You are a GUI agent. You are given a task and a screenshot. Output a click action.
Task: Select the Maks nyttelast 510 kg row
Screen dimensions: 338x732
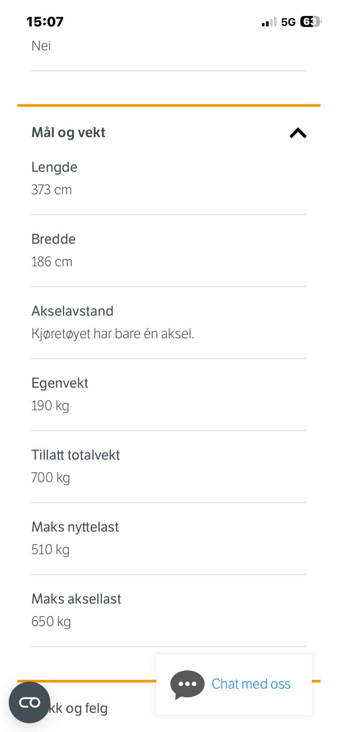pyautogui.click(x=169, y=538)
